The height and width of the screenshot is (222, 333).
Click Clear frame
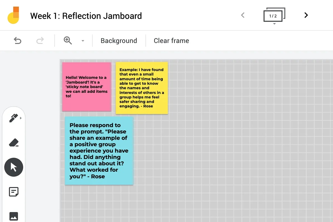click(x=171, y=41)
